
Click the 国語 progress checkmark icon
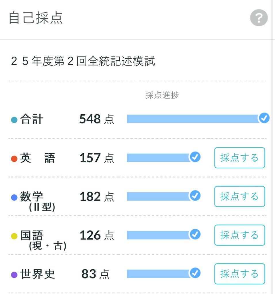(195, 235)
